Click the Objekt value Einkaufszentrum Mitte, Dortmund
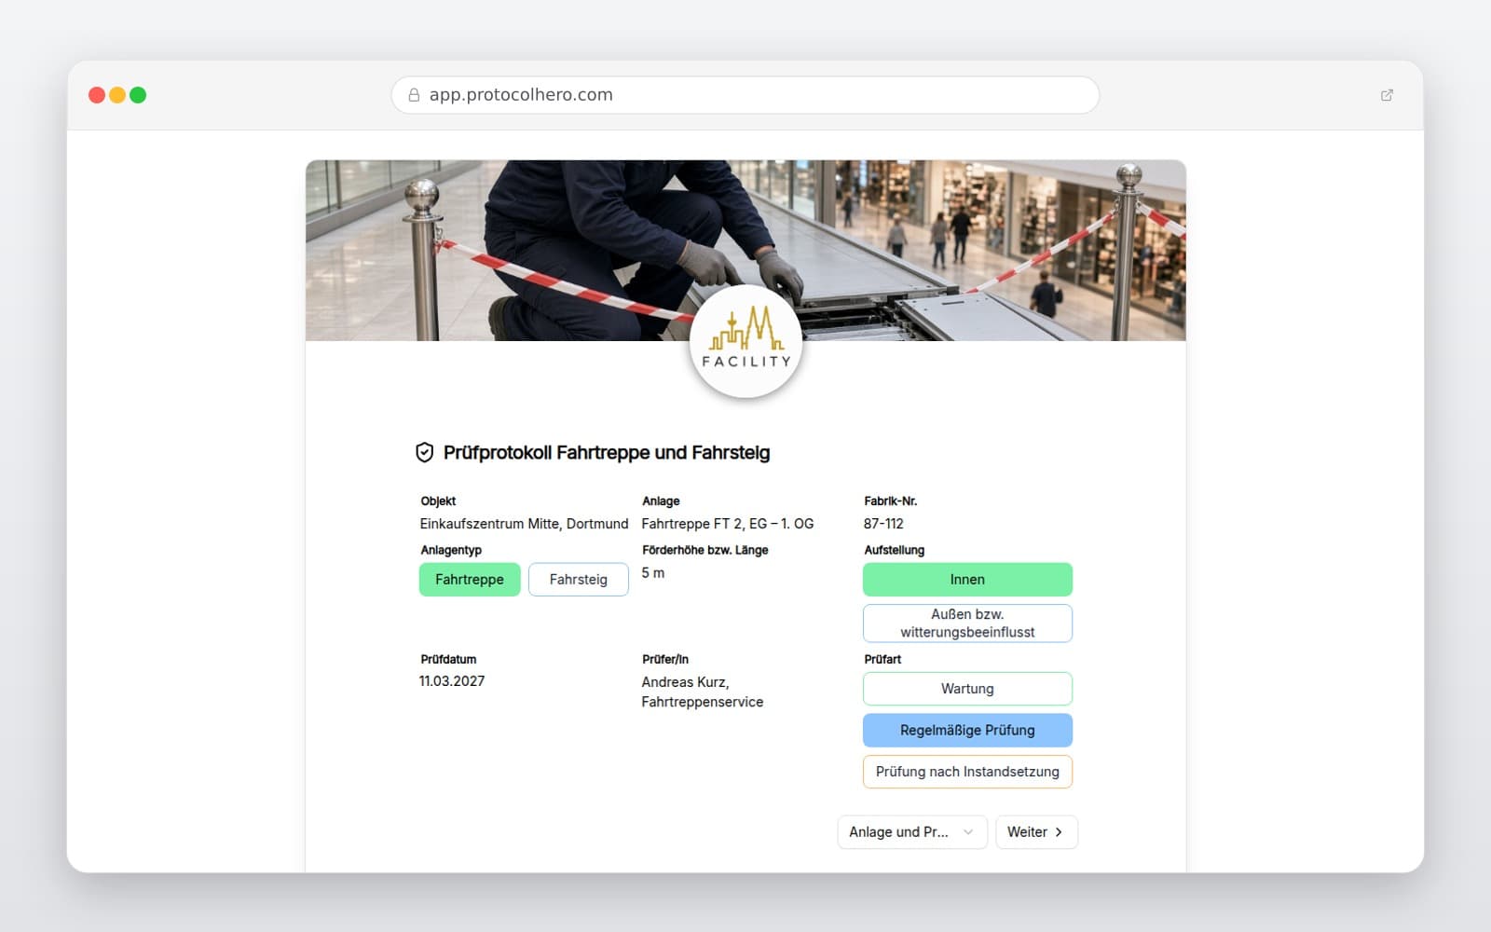1491x932 pixels. (x=524, y=524)
